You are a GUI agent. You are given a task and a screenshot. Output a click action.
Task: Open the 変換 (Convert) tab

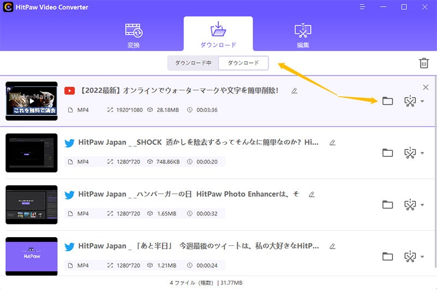coord(133,36)
